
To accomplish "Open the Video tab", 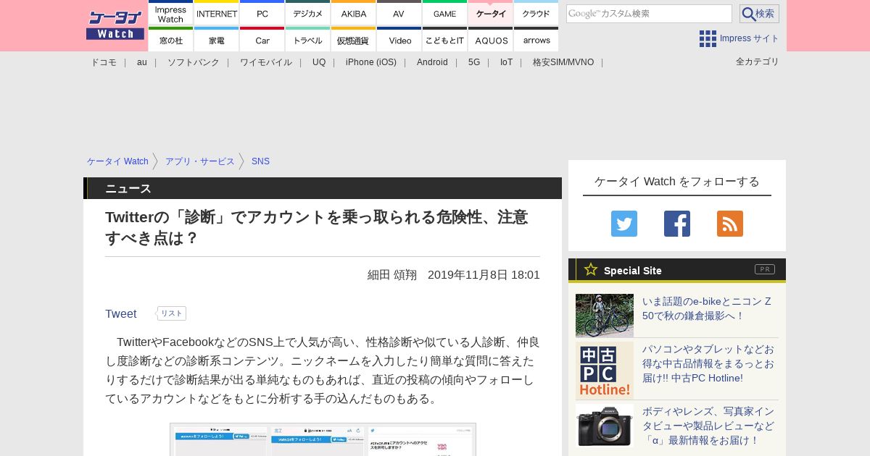I will [x=399, y=40].
